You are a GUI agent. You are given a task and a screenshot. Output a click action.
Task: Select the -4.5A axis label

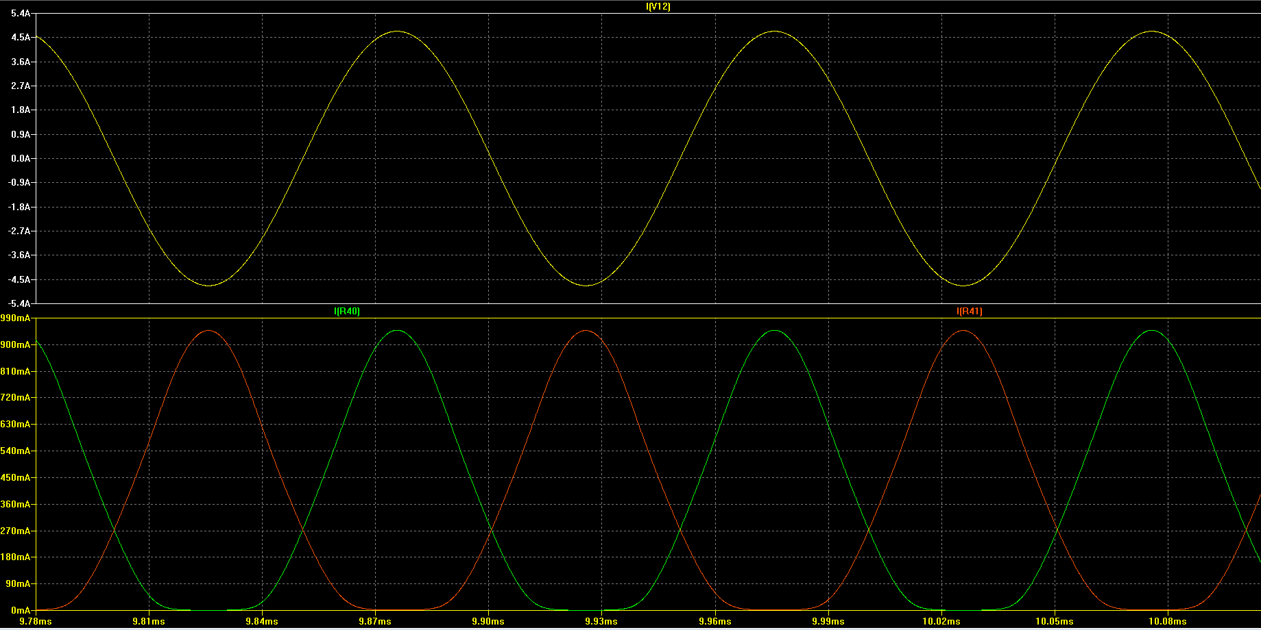[x=19, y=279]
